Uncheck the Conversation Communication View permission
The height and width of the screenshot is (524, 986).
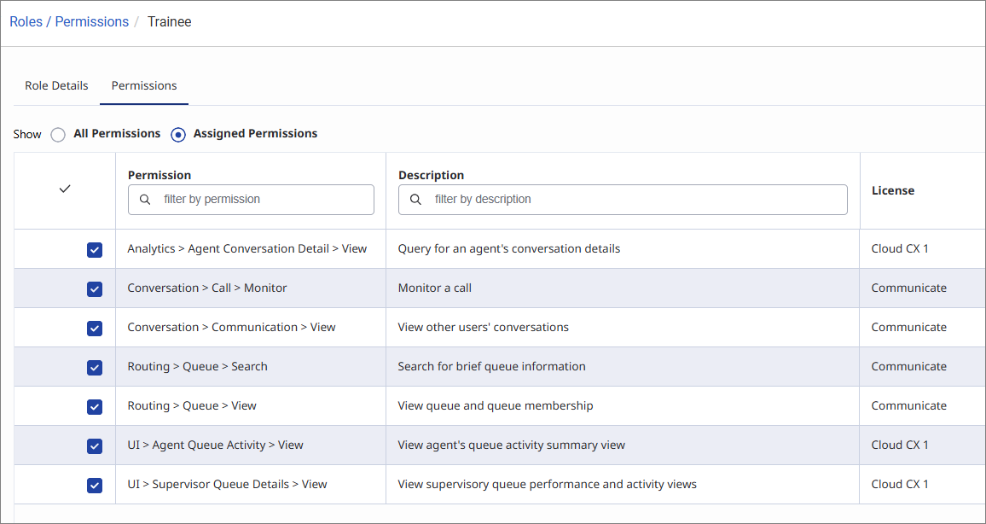[95, 329]
